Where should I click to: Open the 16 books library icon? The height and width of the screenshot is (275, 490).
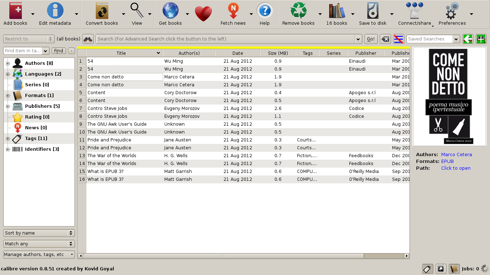[336, 11]
